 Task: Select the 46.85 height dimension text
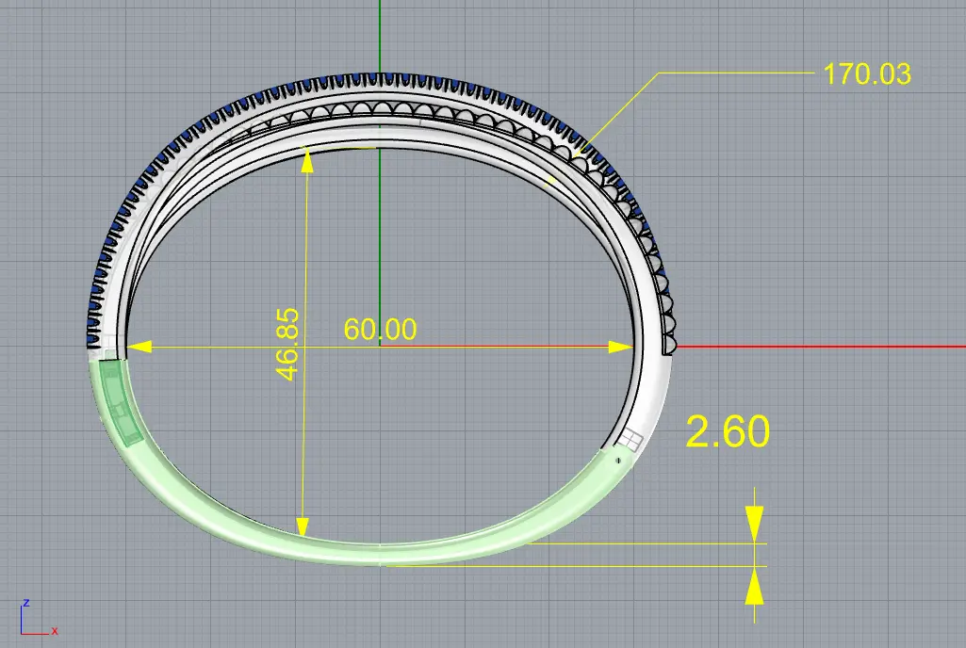point(288,344)
